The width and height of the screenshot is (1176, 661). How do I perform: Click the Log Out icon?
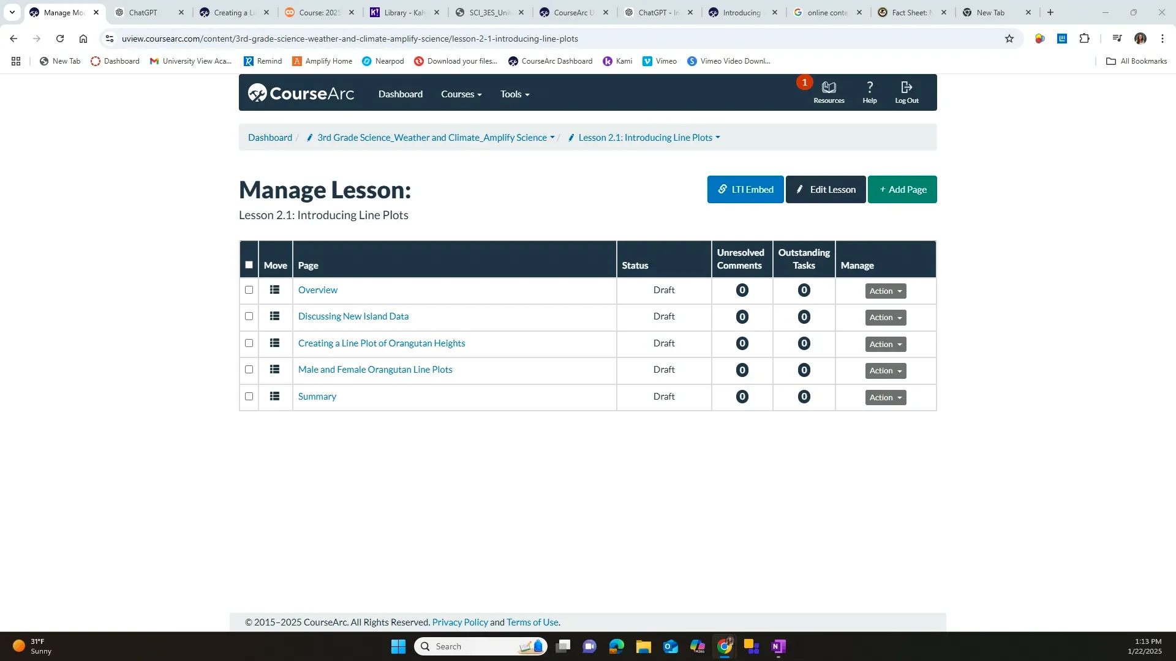[907, 88]
